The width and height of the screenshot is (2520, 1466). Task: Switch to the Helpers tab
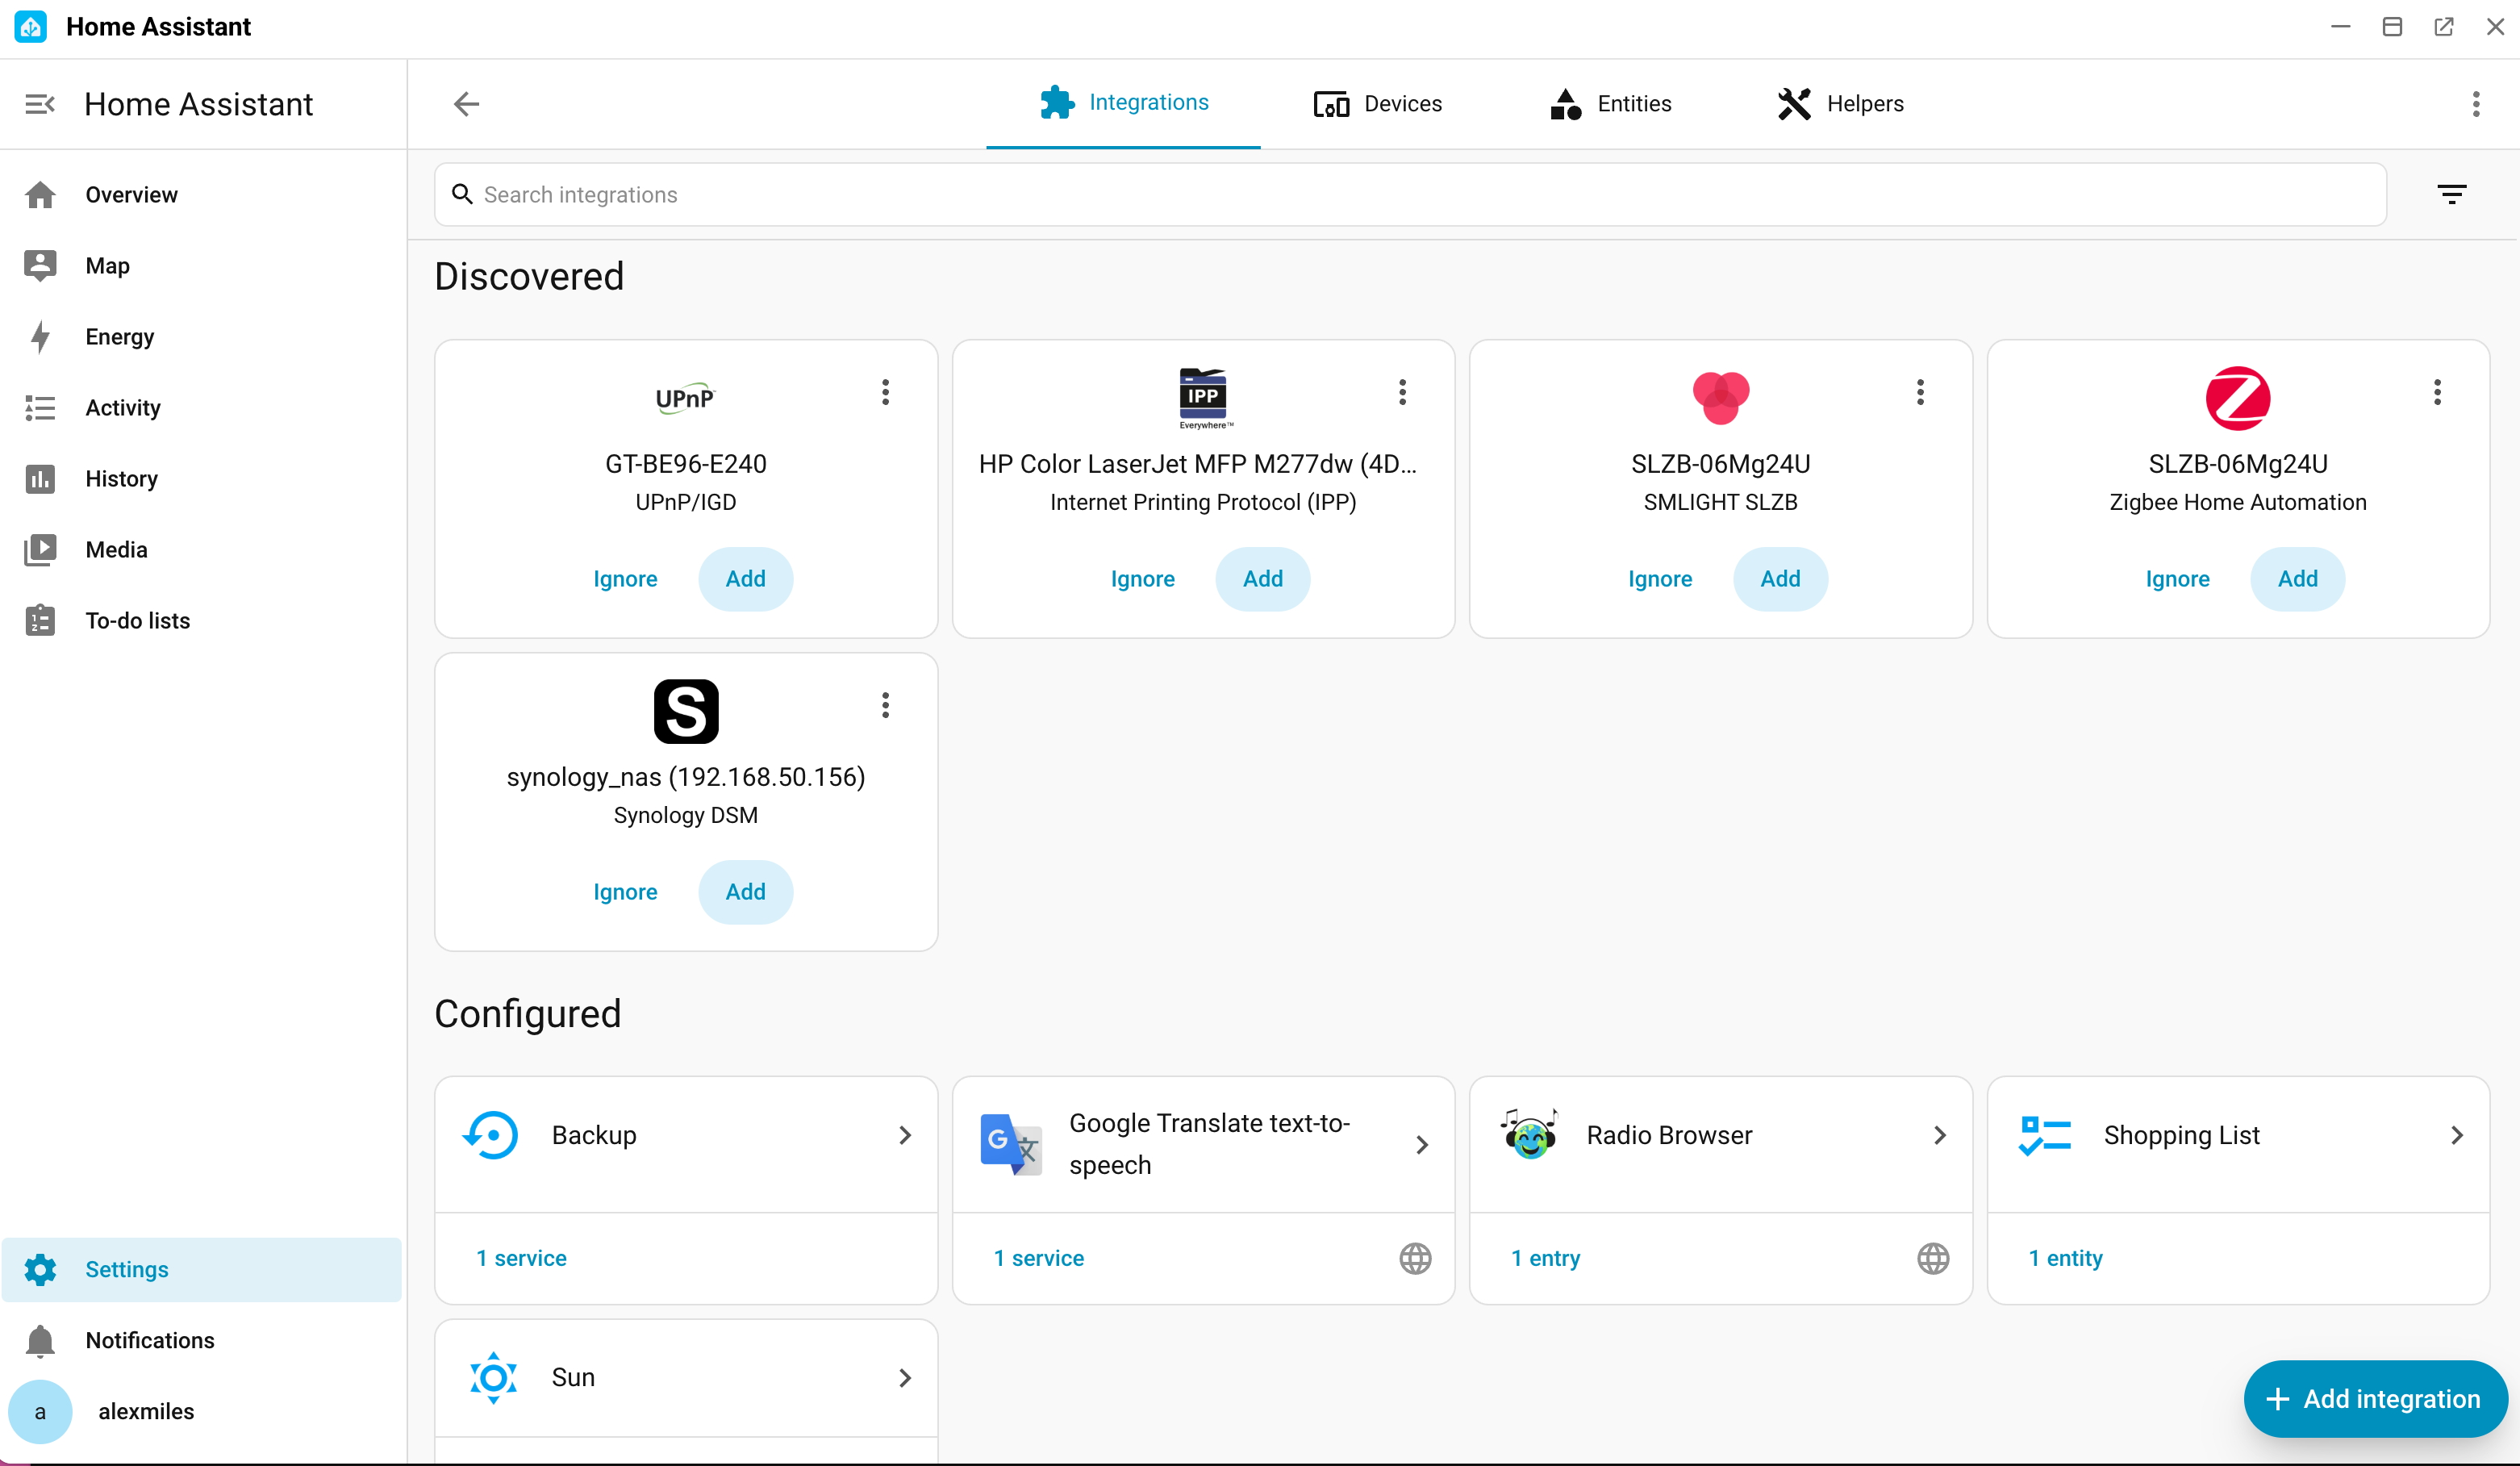[x=1840, y=104]
